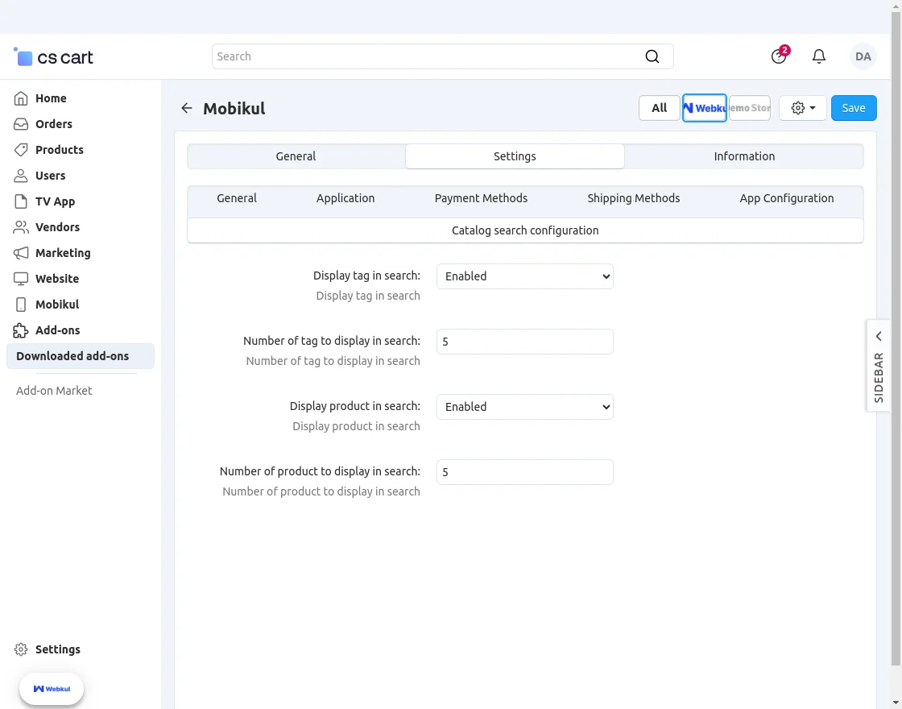Select the App Configuration tab
The image size is (902, 709).
click(786, 198)
